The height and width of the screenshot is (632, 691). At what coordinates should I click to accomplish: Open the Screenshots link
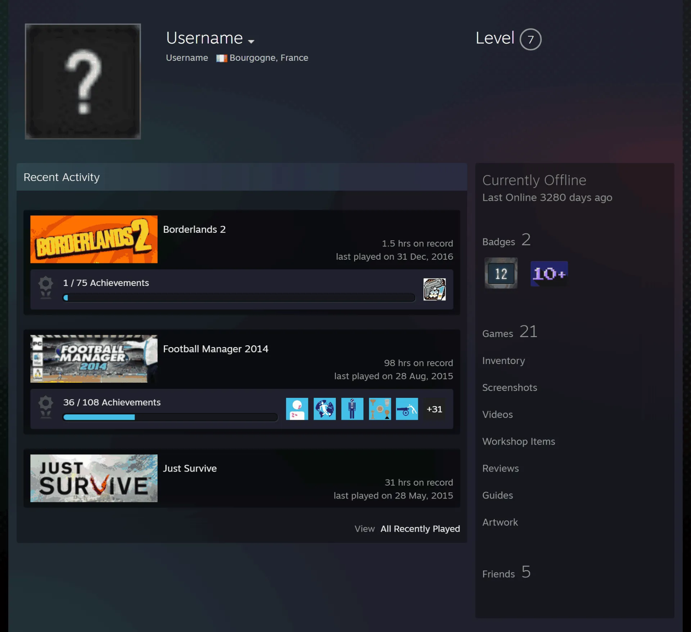tap(510, 387)
